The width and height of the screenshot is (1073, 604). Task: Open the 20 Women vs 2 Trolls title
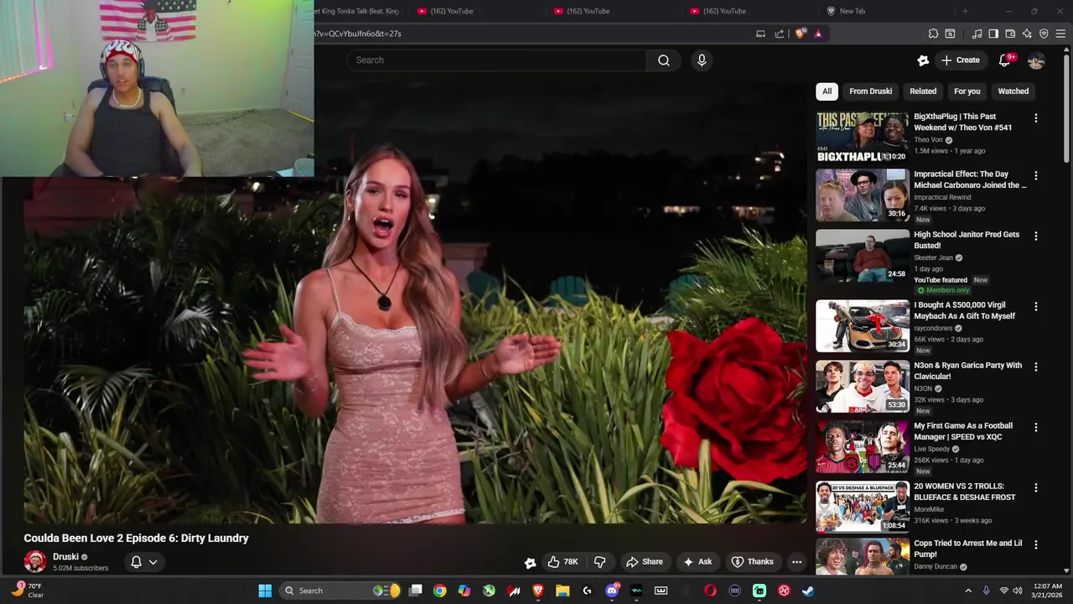[964, 492]
